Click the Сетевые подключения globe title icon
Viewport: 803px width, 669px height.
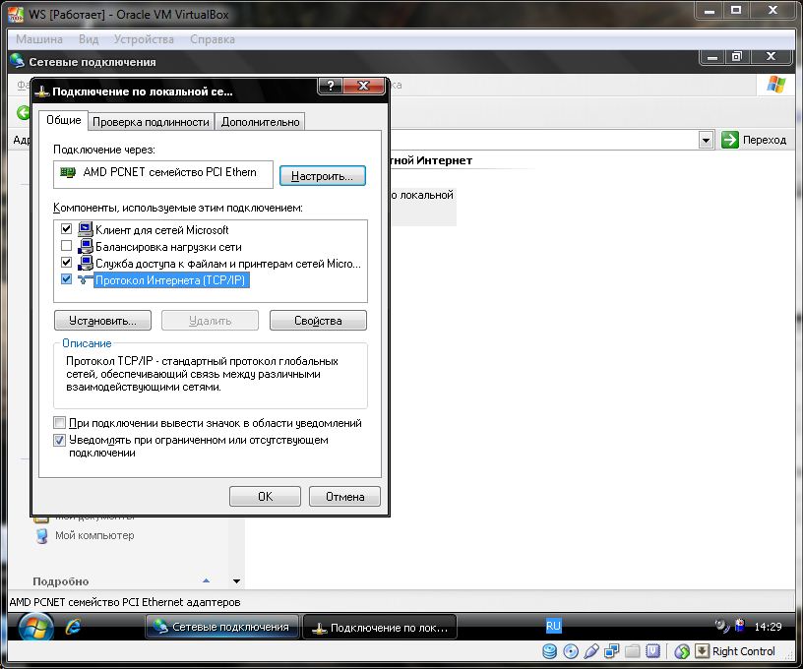point(18,61)
